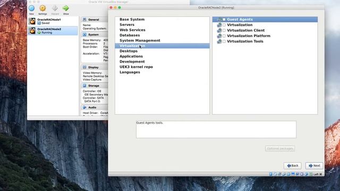Click the green Show arrow icon
The height and width of the screenshot is (191, 340).
pos(66,8)
